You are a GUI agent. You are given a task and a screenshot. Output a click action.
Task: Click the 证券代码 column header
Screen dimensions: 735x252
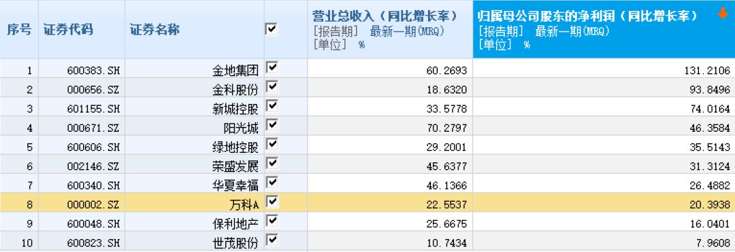[x=82, y=29]
